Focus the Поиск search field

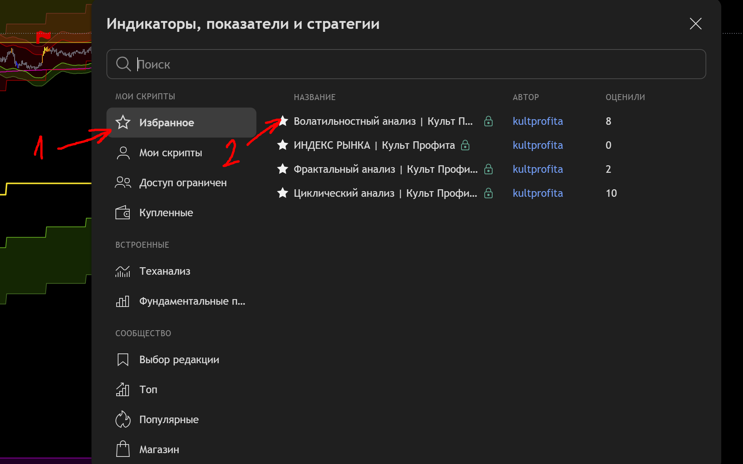pos(412,64)
